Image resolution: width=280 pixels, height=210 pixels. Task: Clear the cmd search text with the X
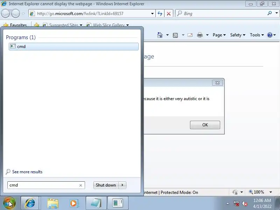[81, 185]
